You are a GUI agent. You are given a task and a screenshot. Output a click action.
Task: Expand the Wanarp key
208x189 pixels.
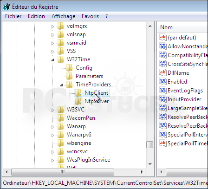(52, 127)
